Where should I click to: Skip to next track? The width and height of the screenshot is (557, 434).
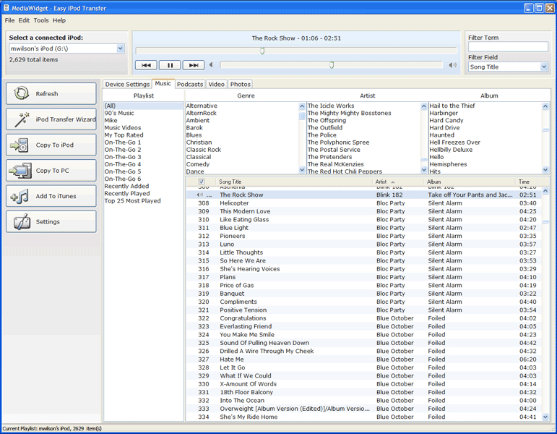pos(193,65)
